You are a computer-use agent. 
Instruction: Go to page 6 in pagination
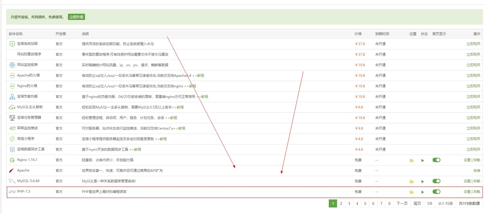tap(373, 203)
